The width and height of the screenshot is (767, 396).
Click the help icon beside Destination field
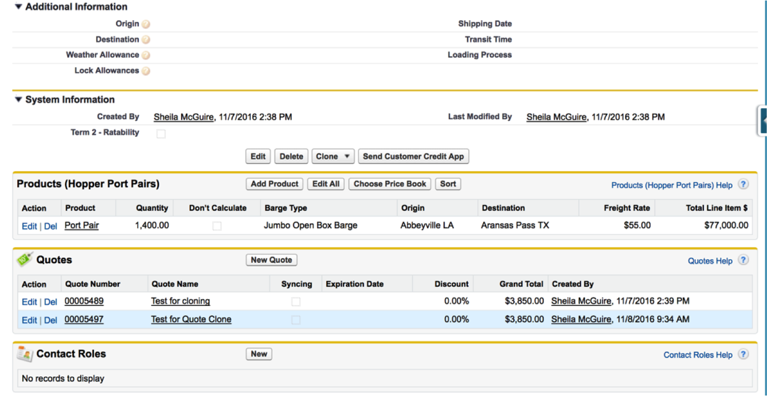click(146, 40)
